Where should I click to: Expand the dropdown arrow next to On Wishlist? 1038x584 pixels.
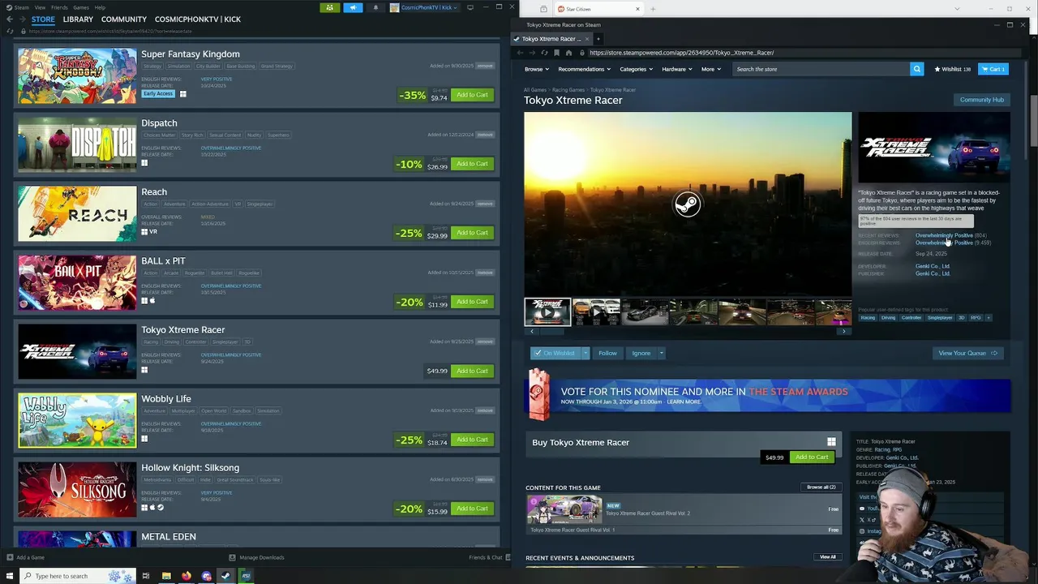point(585,353)
